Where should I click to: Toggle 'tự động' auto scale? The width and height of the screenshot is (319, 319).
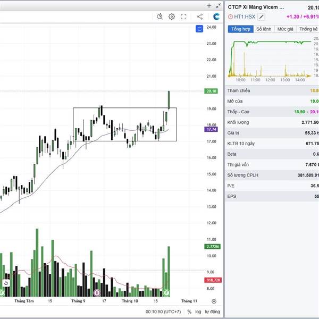tap(211, 312)
